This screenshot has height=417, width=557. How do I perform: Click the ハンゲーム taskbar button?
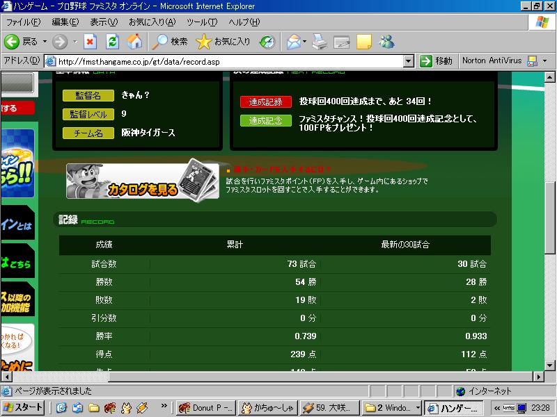click(454, 408)
